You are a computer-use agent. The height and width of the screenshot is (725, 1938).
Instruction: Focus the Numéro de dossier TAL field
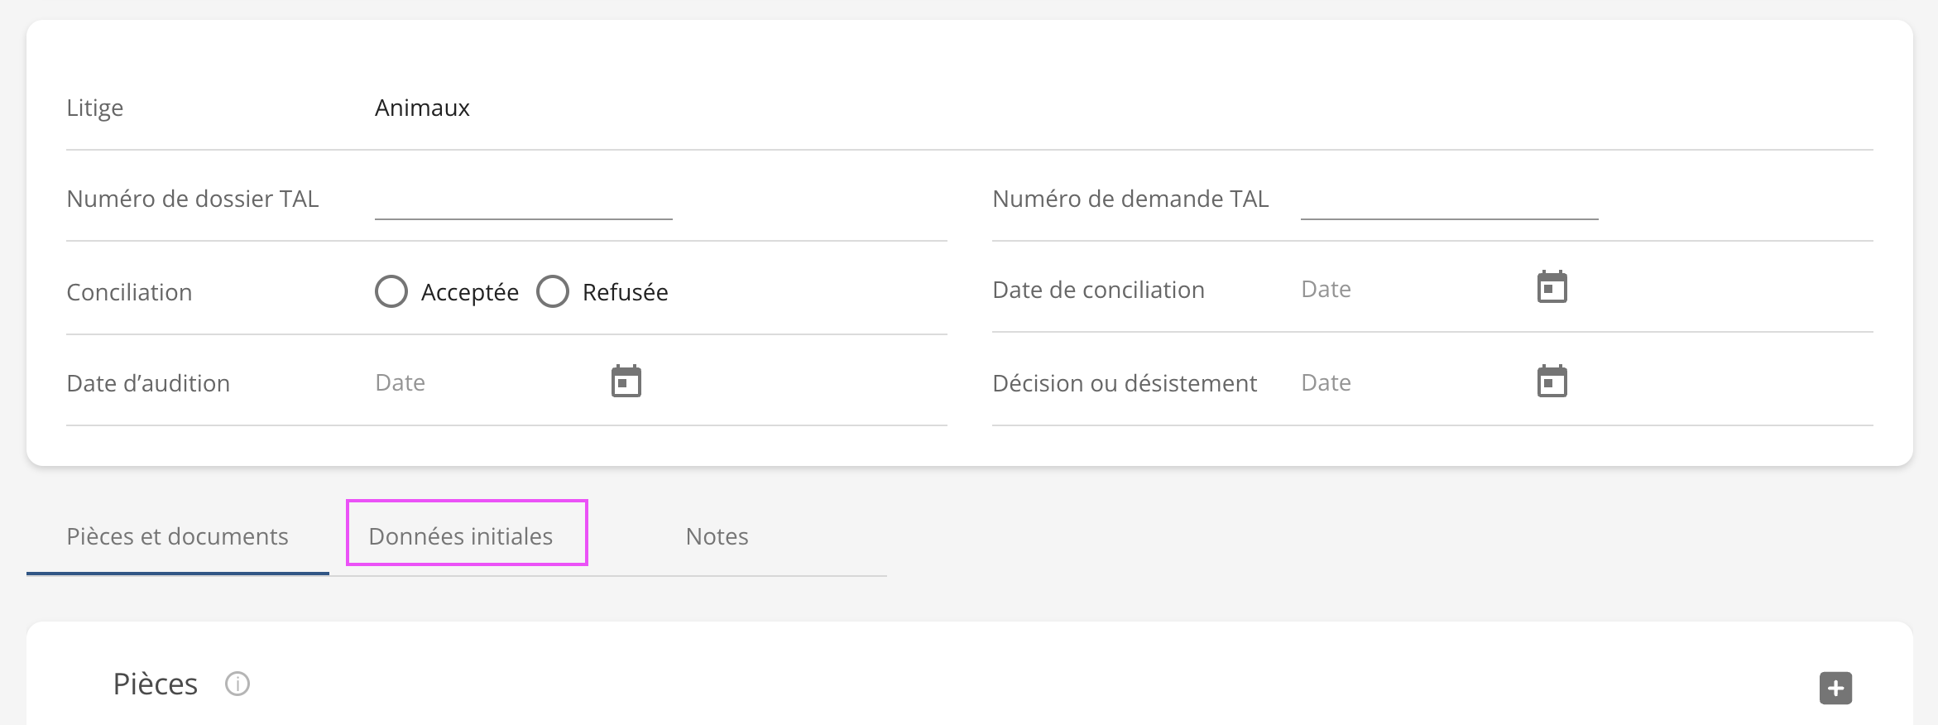pyautogui.click(x=523, y=200)
